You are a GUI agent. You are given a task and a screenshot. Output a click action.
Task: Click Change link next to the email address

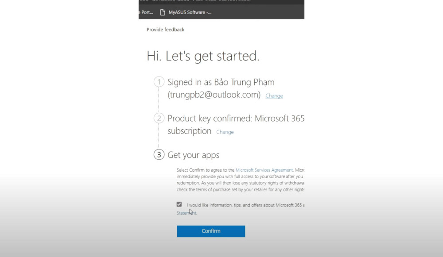pos(274,96)
